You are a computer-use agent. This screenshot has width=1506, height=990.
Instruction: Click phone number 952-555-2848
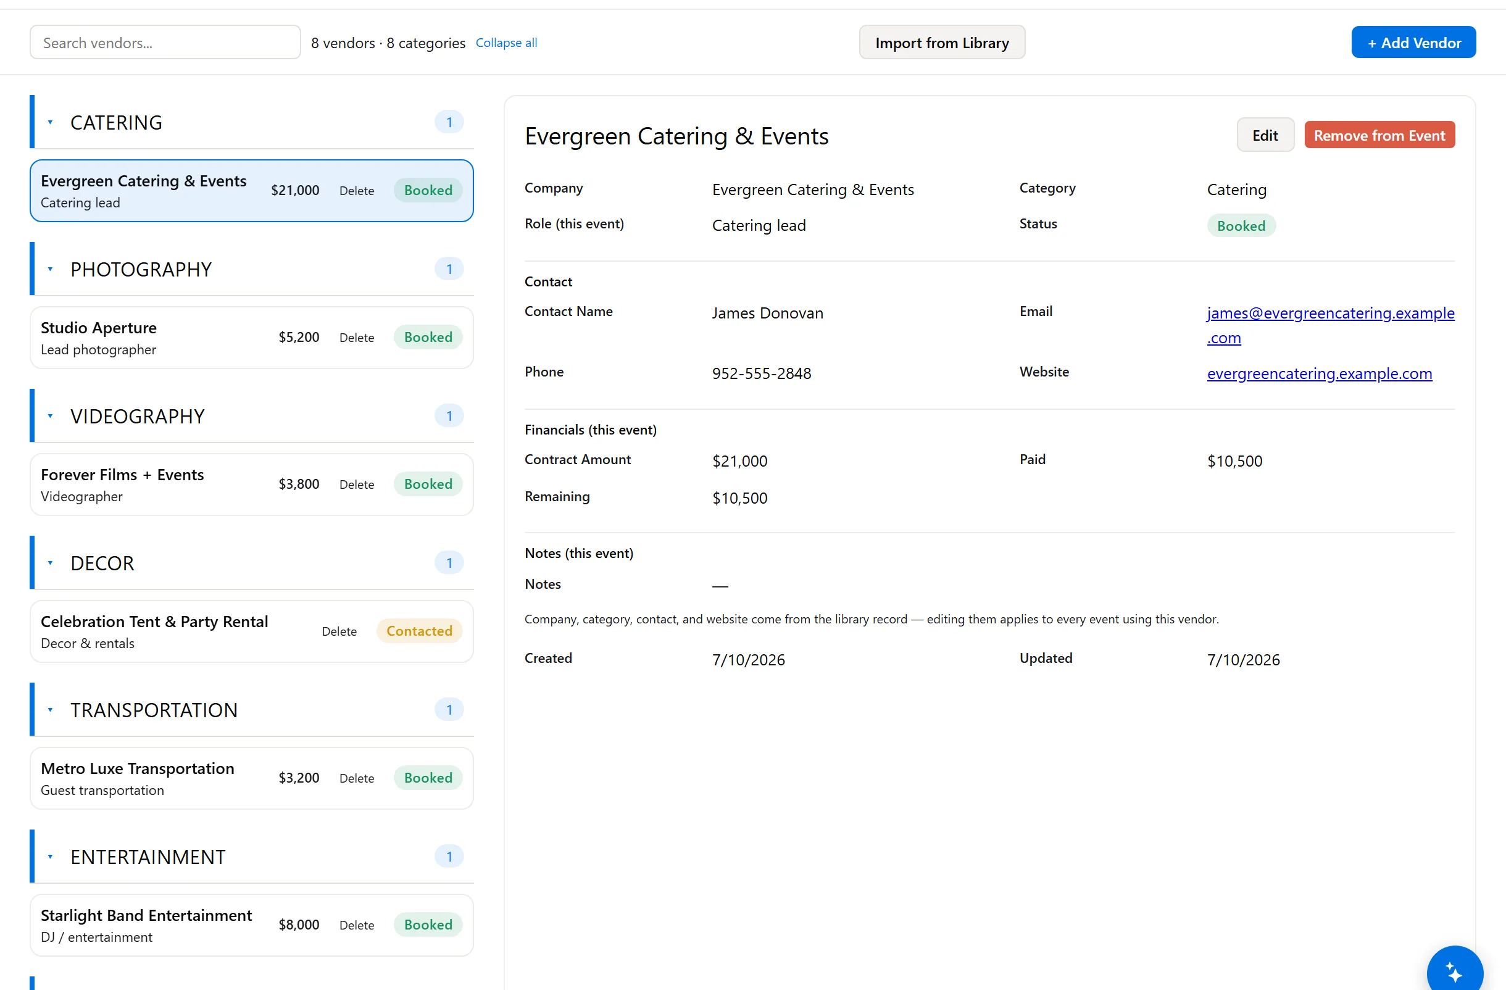761,373
